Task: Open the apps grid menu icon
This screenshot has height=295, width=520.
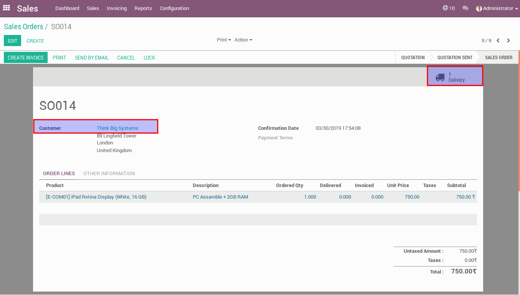Action: click(x=7, y=8)
